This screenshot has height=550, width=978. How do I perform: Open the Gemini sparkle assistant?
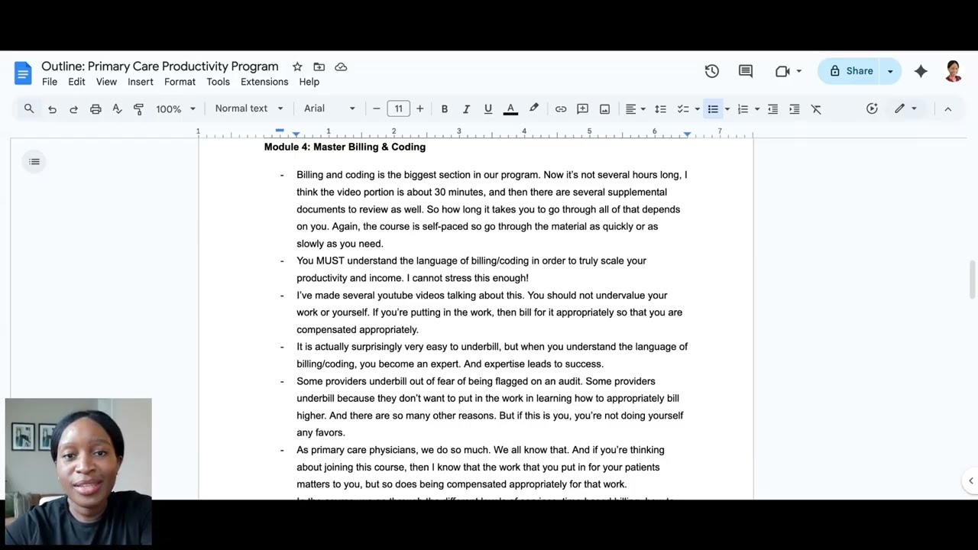coord(921,71)
